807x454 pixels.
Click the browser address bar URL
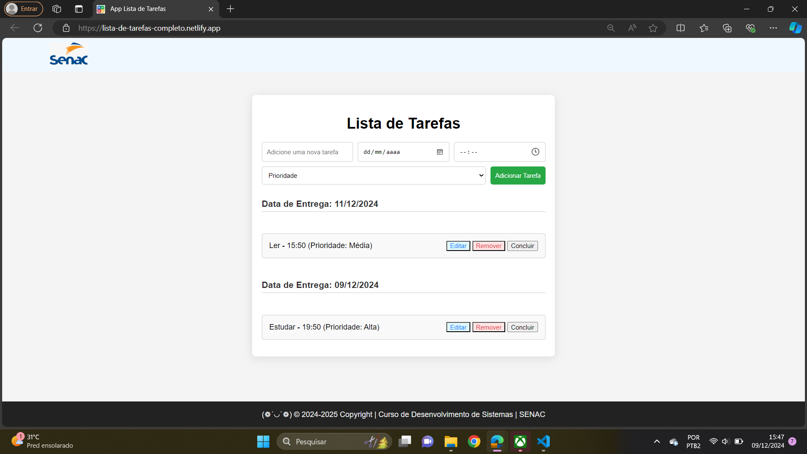149,28
